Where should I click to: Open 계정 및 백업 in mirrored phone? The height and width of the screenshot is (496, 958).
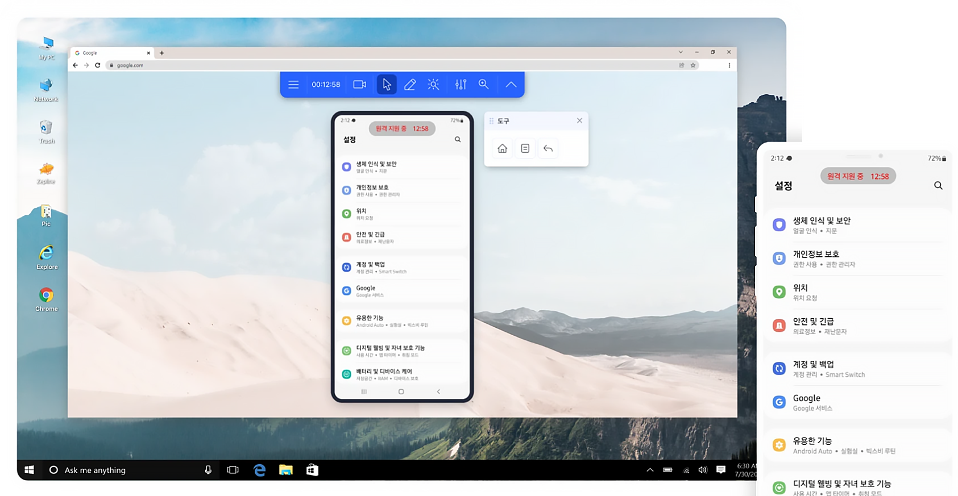click(403, 268)
